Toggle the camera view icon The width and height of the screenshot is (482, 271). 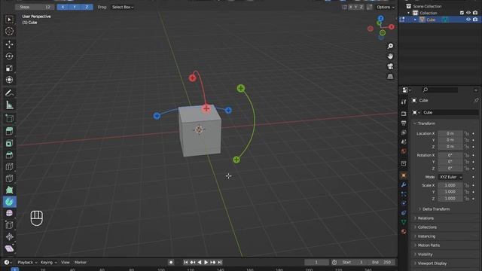click(x=390, y=66)
